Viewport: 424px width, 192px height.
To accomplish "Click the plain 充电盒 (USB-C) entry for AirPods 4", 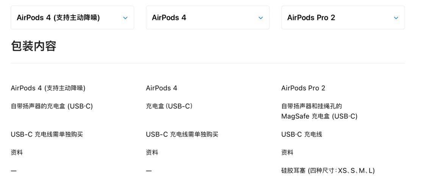I will [169, 106].
